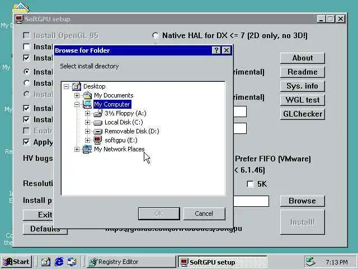Toggle the Install OpenGL 95 checkbox

click(x=26, y=35)
